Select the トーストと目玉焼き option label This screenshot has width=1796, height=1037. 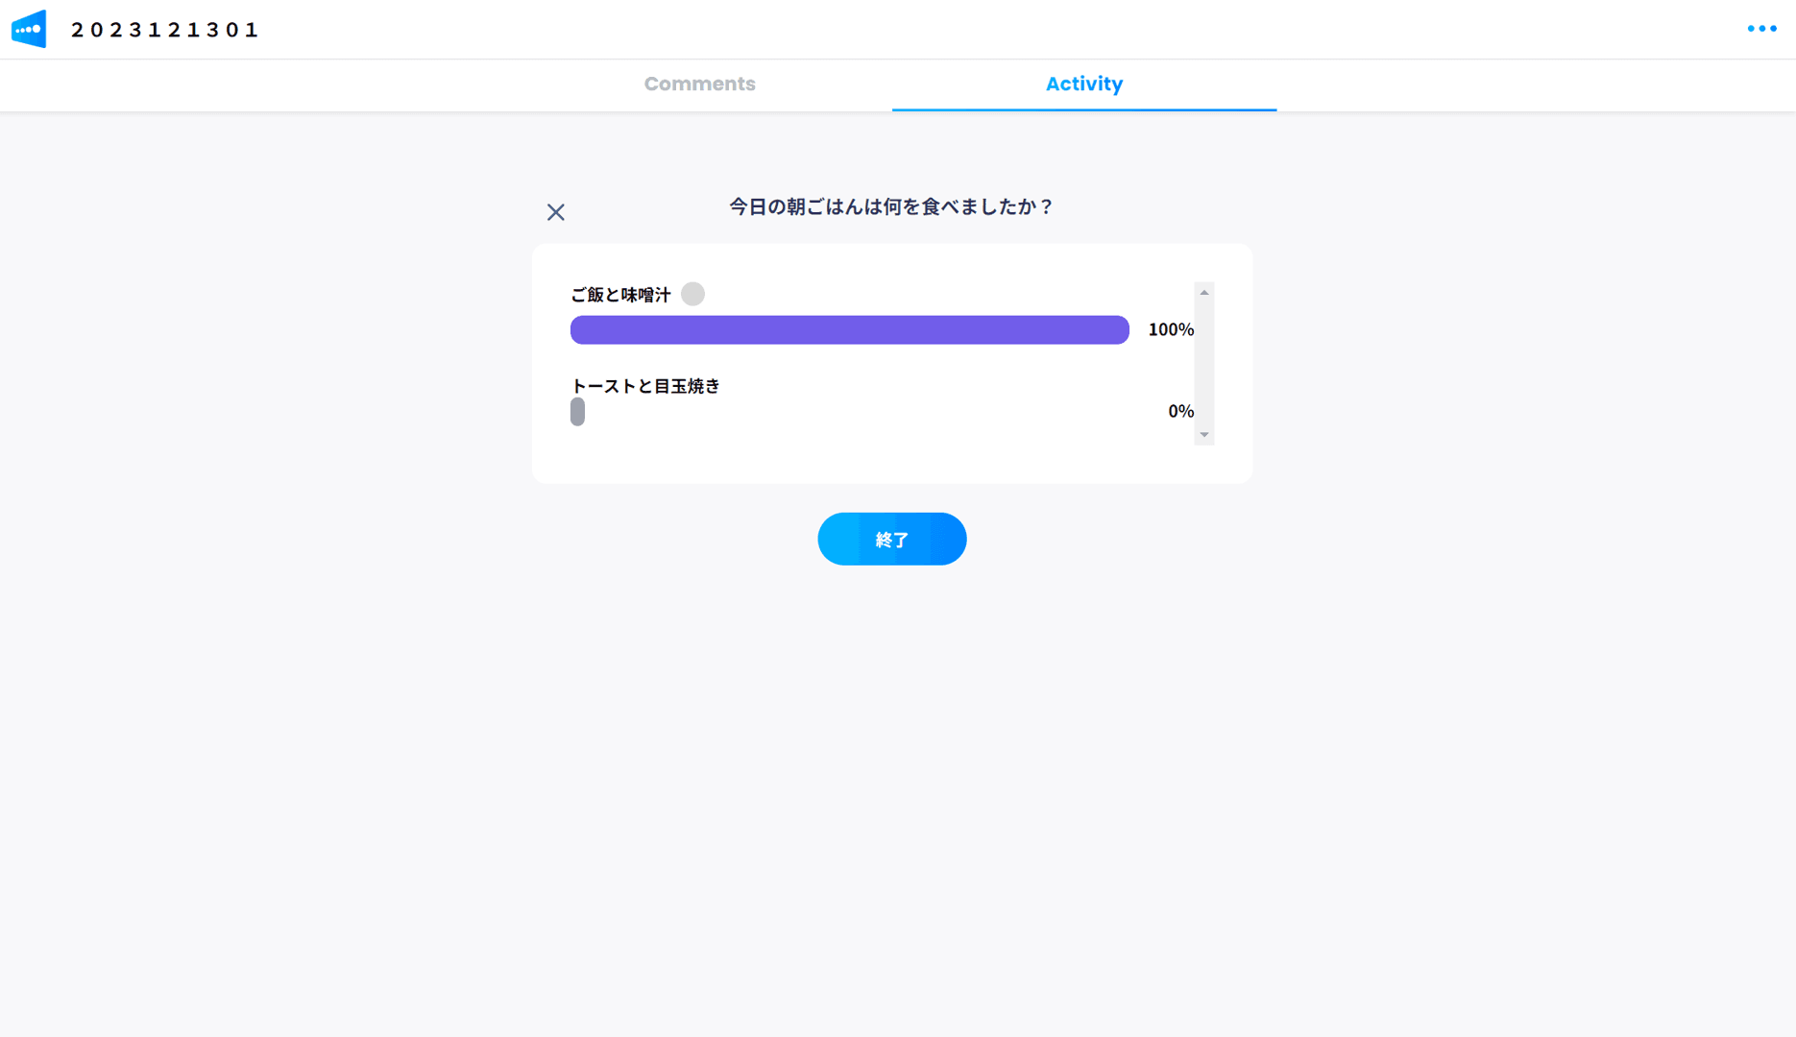(x=645, y=386)
